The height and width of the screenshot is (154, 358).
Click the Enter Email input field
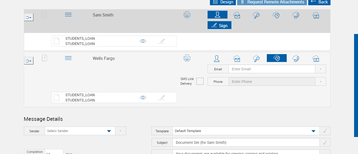272,69
